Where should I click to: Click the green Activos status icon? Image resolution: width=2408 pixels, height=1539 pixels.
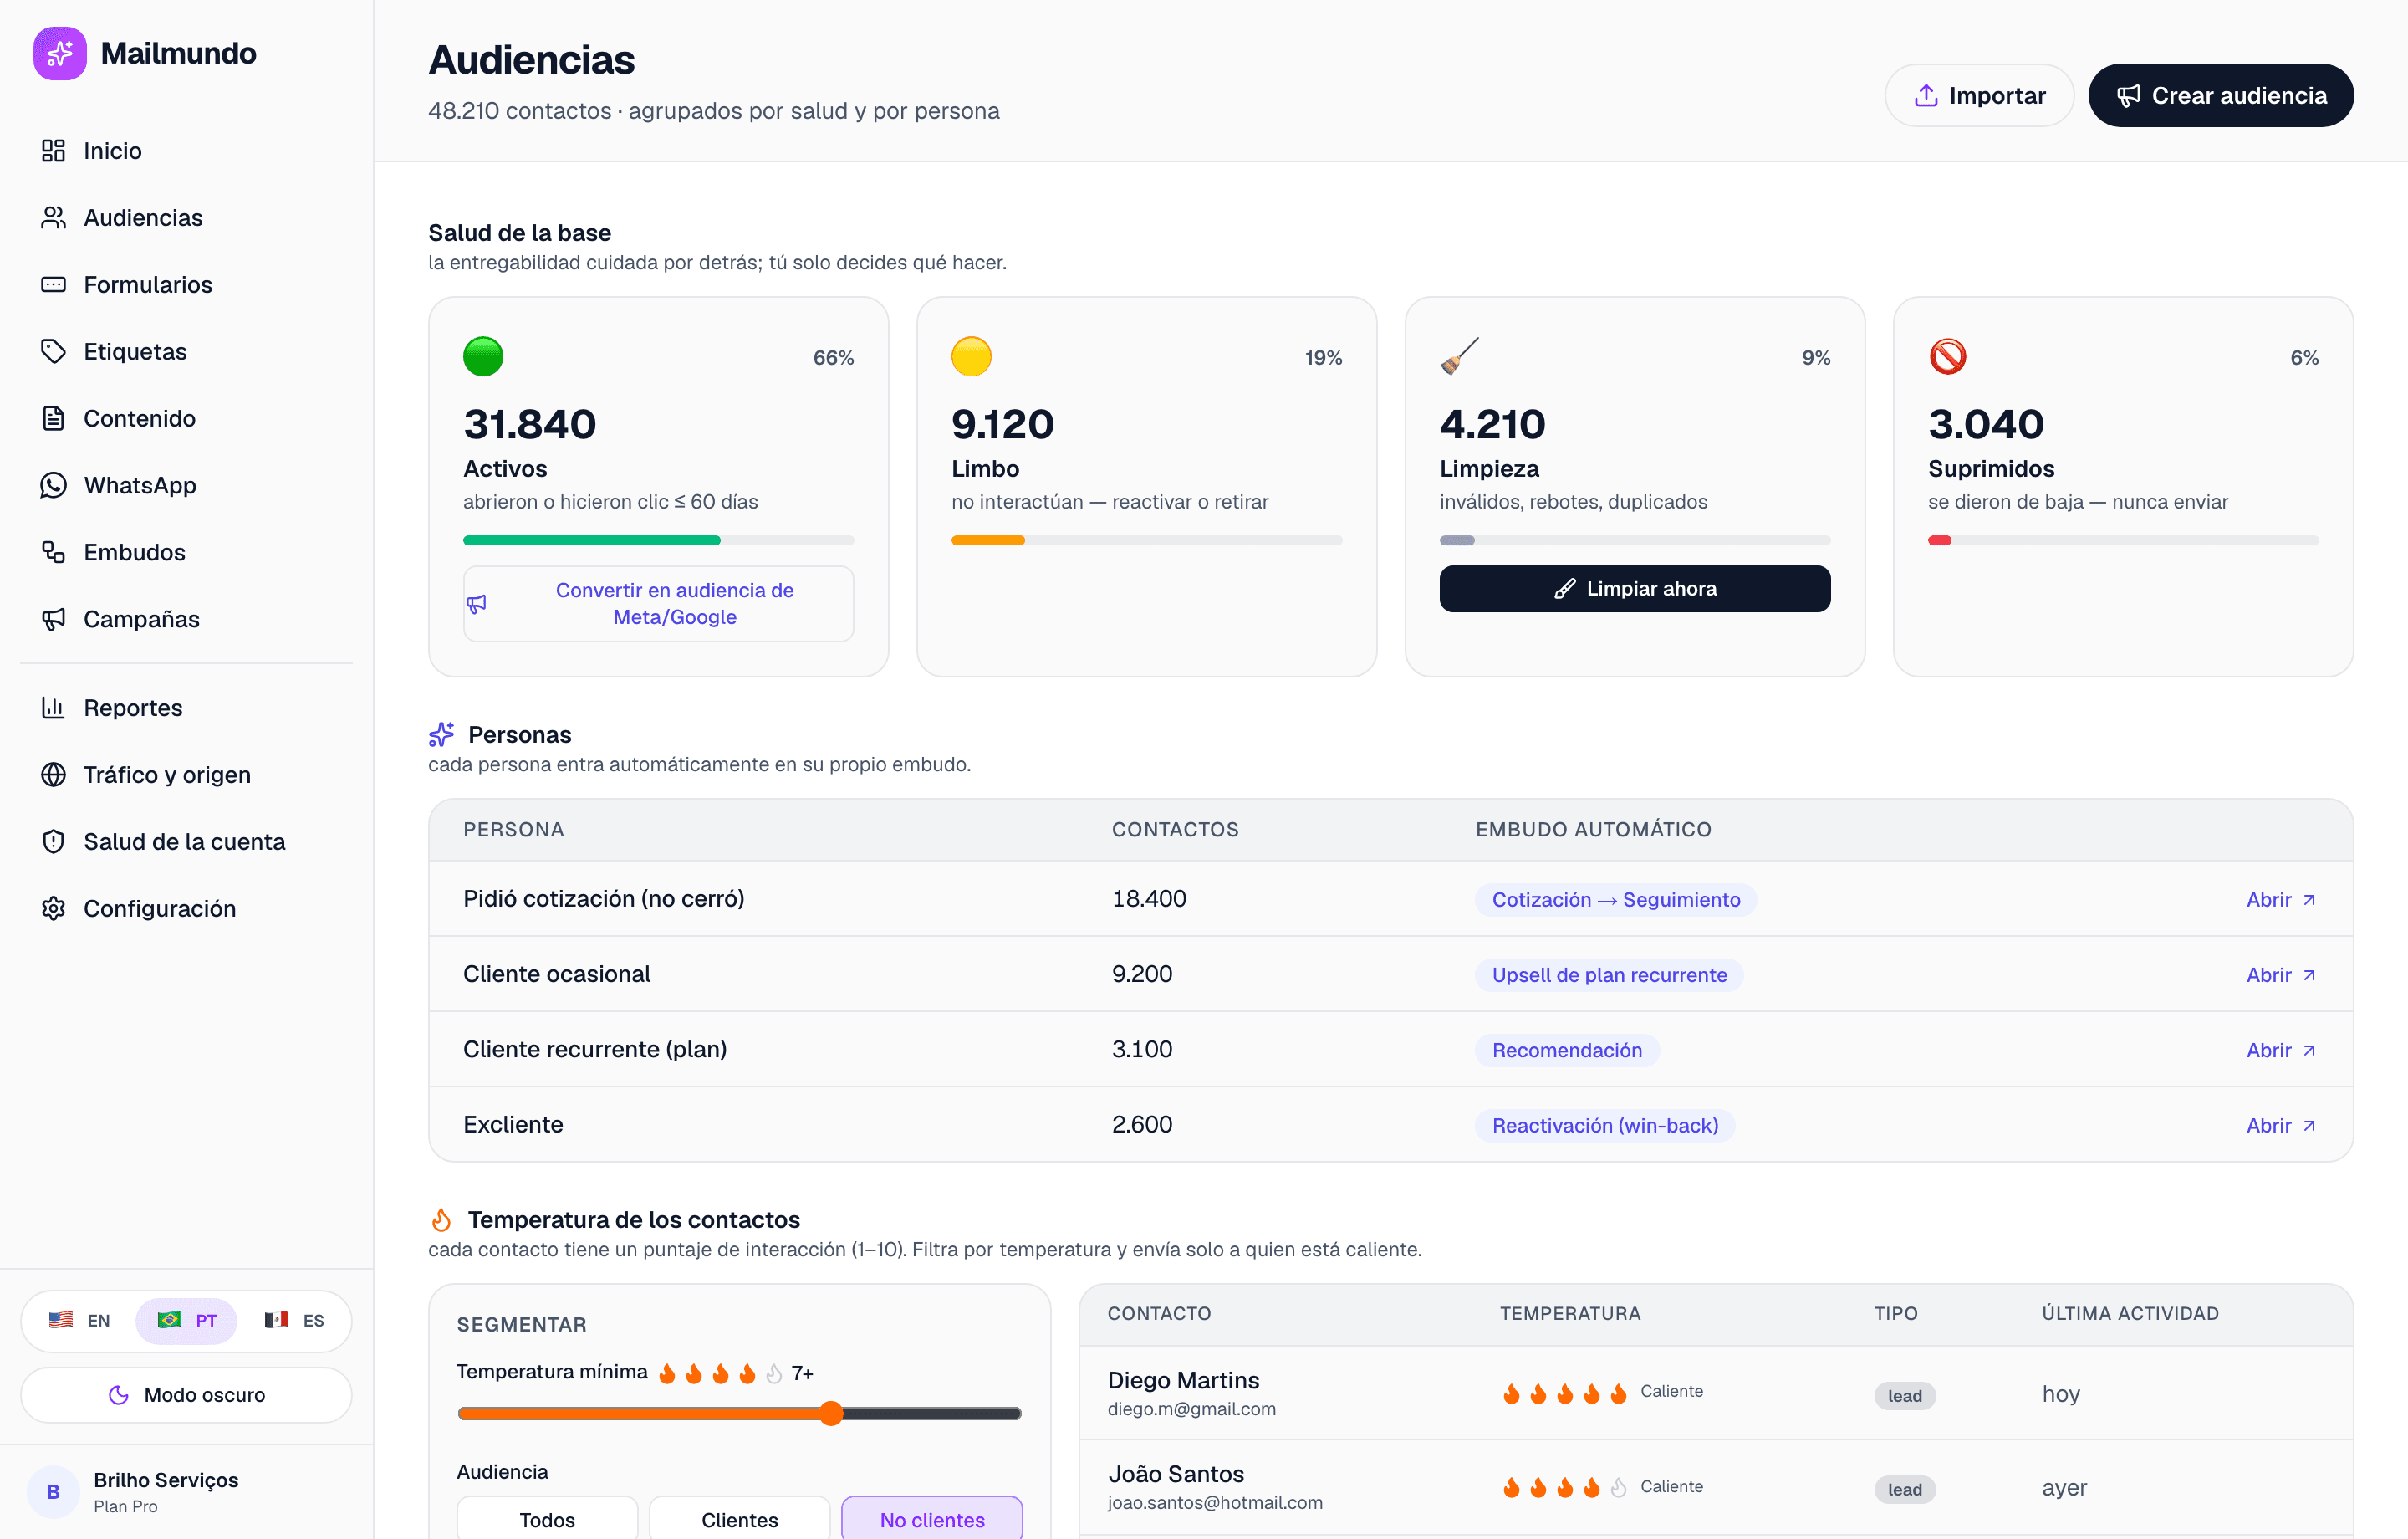click(x=483, y=356)
